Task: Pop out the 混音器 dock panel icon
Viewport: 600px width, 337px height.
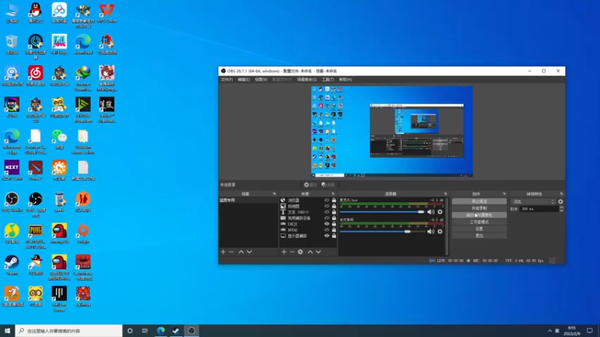Action: point(445,194)
